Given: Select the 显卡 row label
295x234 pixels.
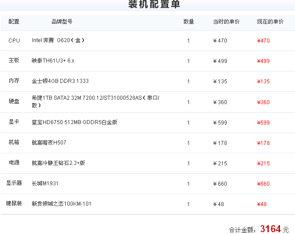Looking at the screenshot, I should pyautogui.click(x=14, y=122).
